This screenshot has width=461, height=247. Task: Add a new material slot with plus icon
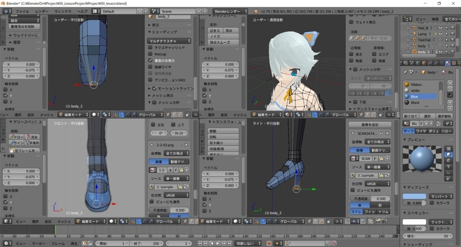tap(450, 83)
